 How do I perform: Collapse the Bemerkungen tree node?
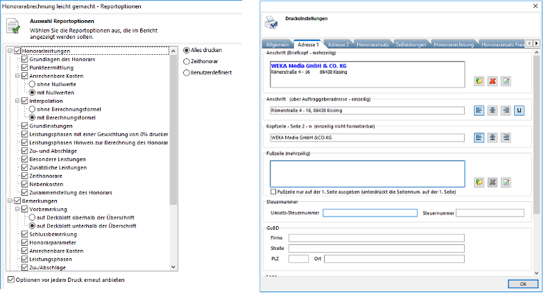pos(10,201)
